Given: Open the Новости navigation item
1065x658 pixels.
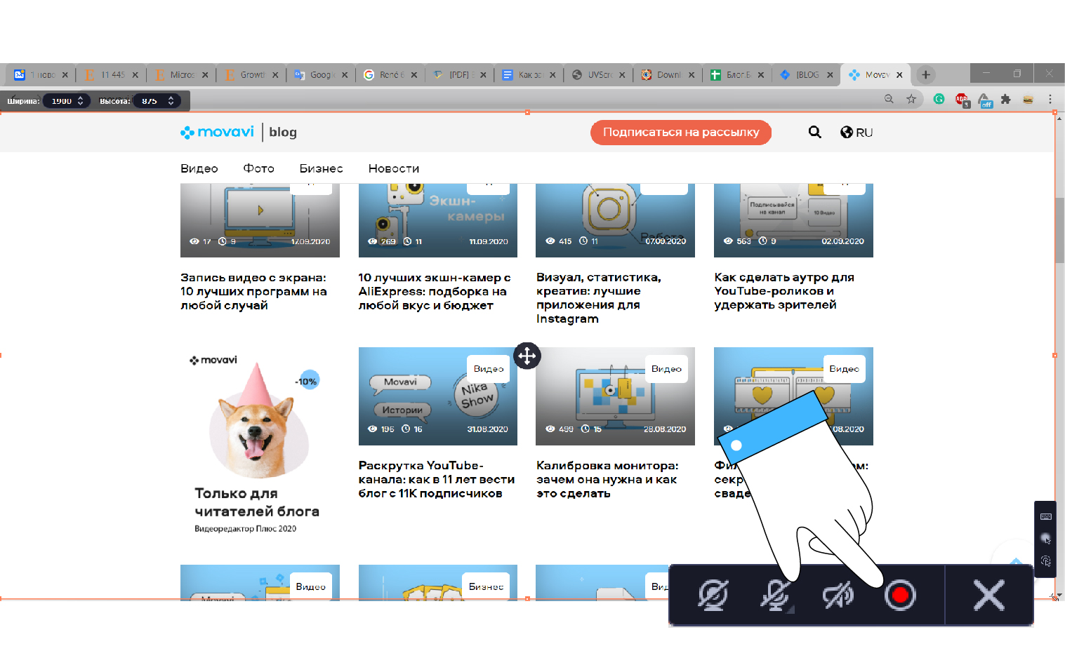Looking at the screenshot, I should point(394,168).
